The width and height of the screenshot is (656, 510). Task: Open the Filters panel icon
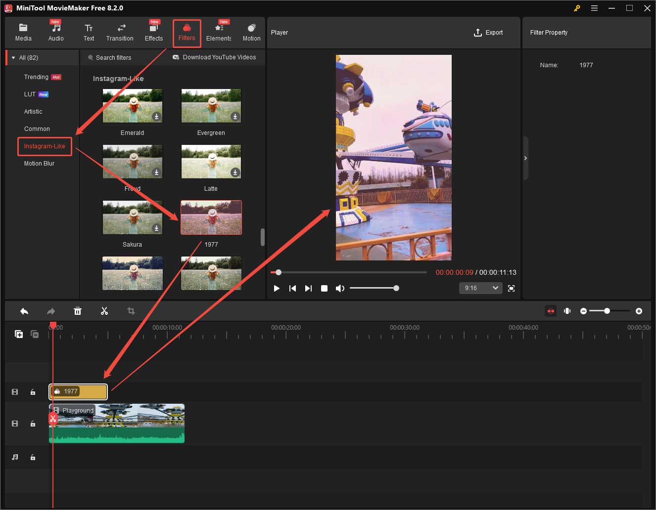click(x=187, y=33)
